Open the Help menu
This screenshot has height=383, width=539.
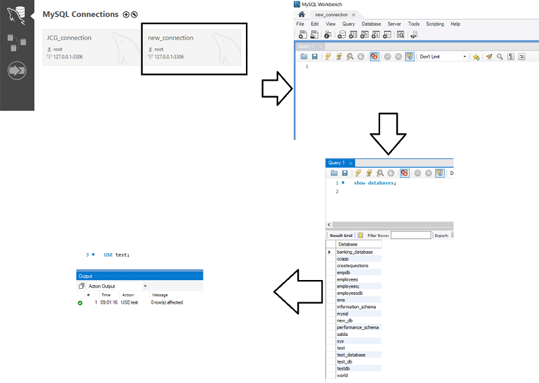(x=455, y=24)
